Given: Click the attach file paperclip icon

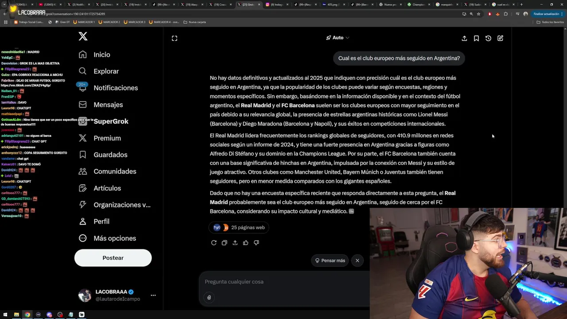Looking at the screenshot, I should point(209,297).
